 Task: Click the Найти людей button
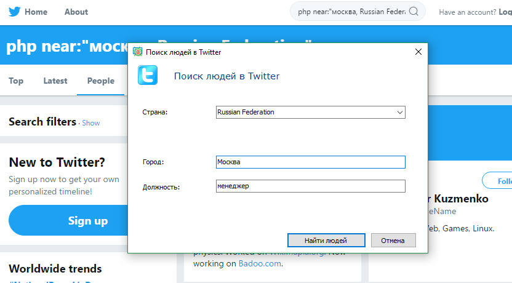pos(326,241)
